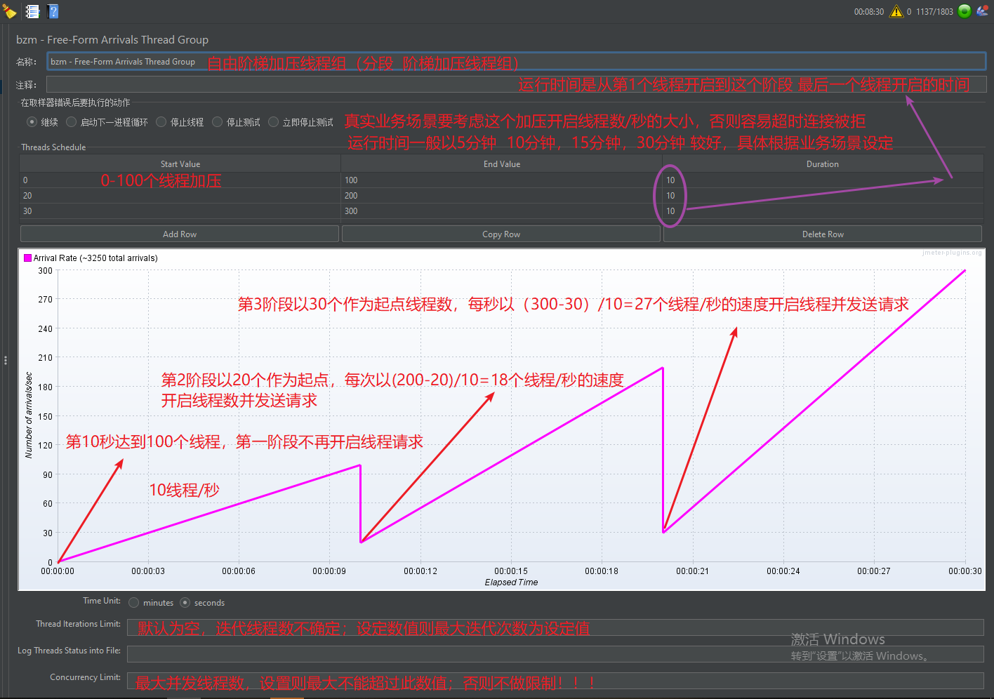Select the 启动下一进程循环 radio option
The image size is (994, 699).
(71, 122)
